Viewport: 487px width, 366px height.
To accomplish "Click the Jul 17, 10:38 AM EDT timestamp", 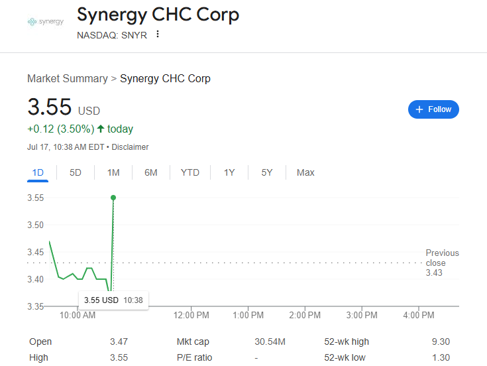I will coord(66,147).
